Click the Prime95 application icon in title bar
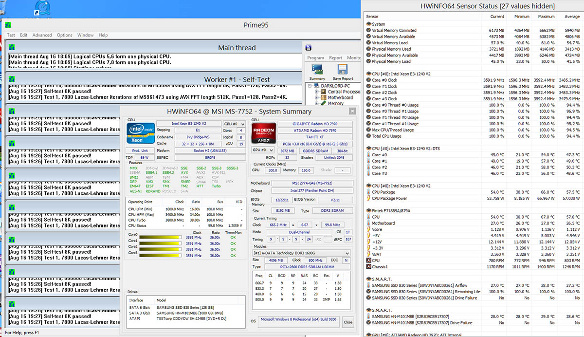This screenshot has width=584, height=337. [x=8, y=25]
